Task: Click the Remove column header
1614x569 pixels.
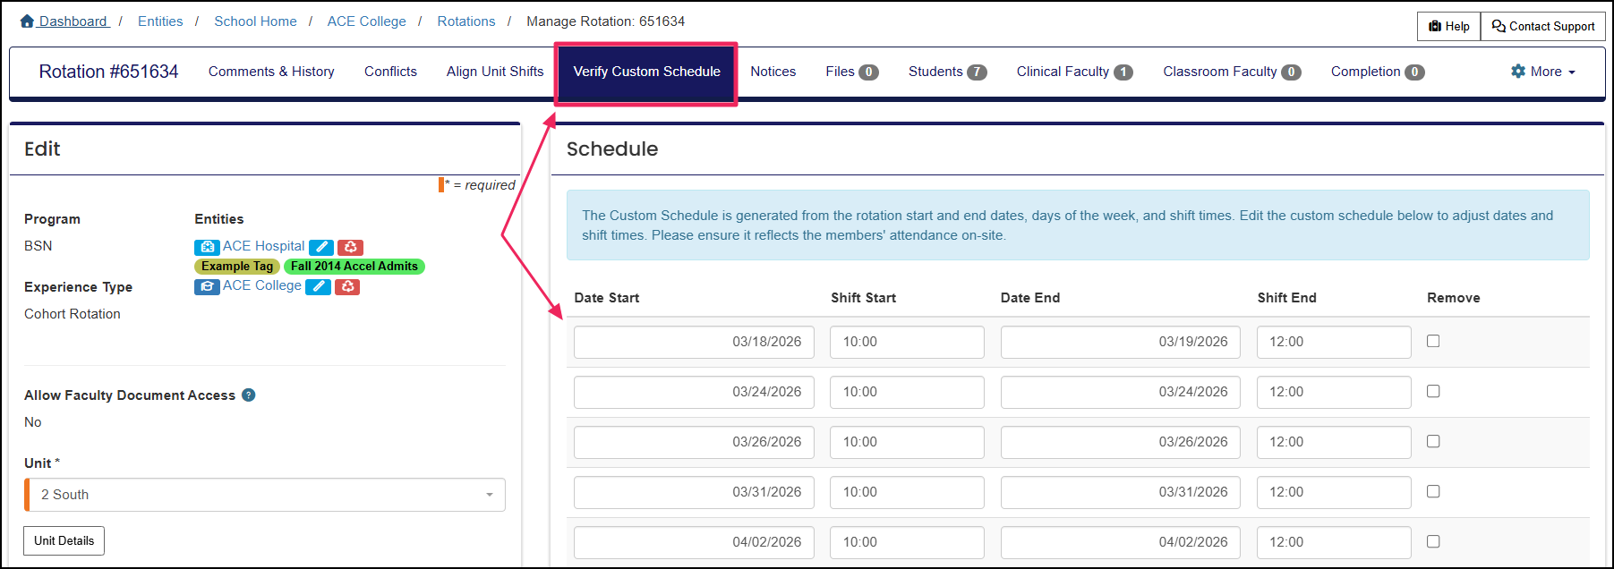Action: [x=1453, y=298]
